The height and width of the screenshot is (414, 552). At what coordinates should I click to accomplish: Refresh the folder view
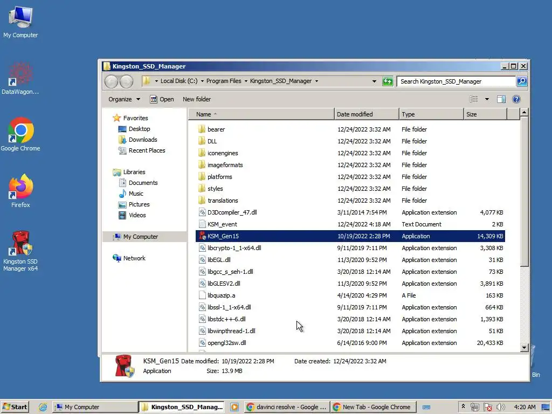click(388, 81)
